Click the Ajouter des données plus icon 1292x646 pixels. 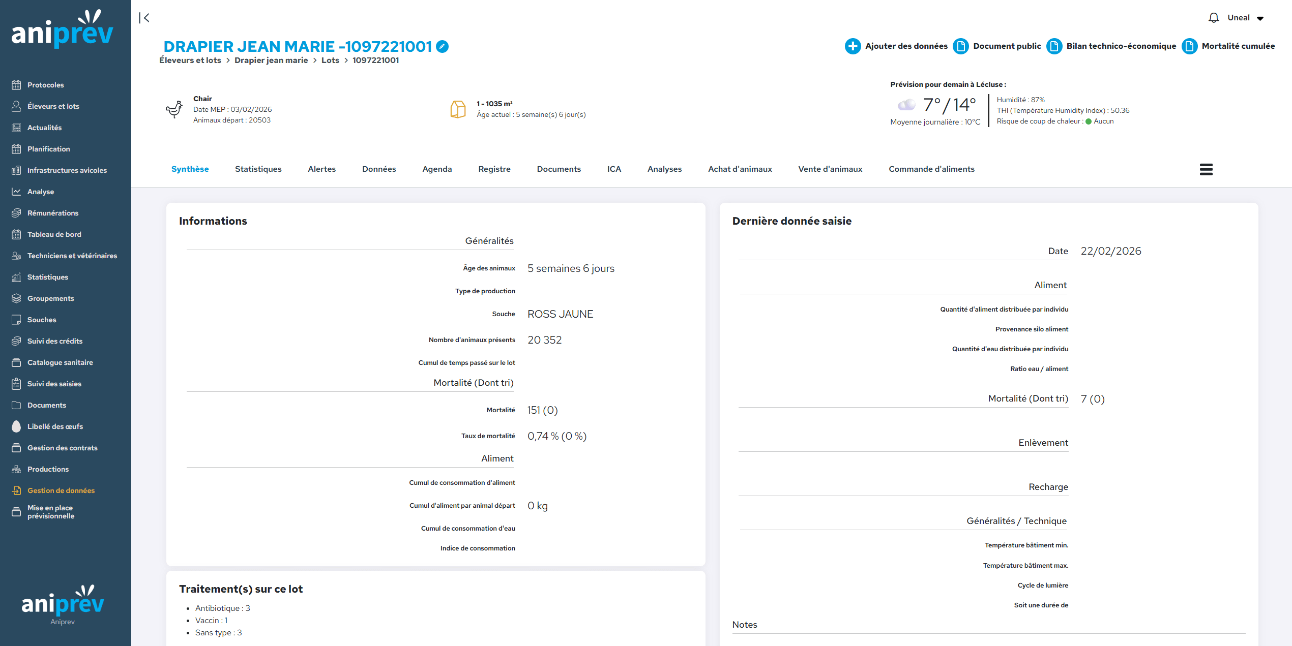pyautogui.click(x=853, y=46)
